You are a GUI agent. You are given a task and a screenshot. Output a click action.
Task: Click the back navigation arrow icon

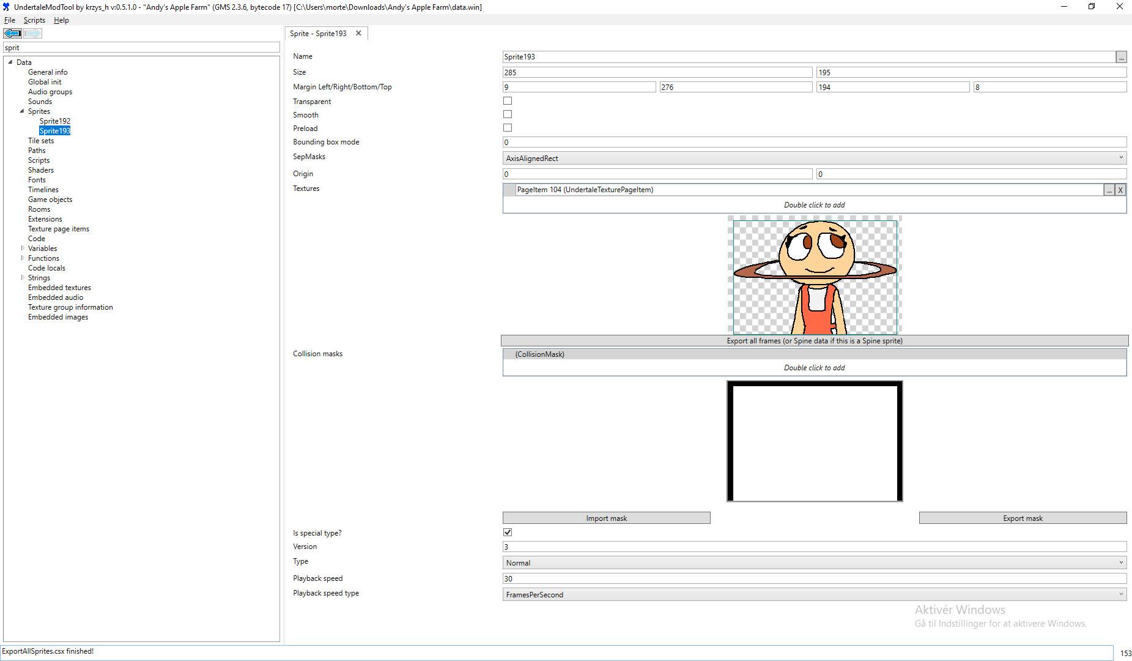pyautogui.click(x=12, y=33)
